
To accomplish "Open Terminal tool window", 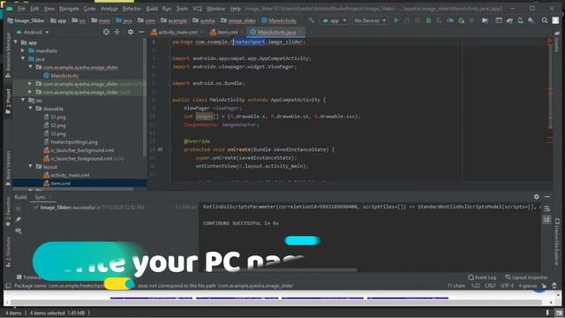I will click(29, 277).
